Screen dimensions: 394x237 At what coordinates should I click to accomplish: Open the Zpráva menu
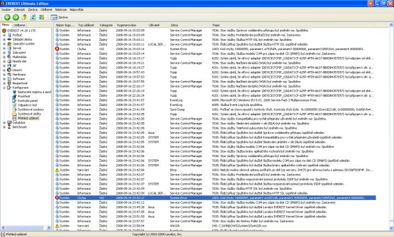point(33,10)
